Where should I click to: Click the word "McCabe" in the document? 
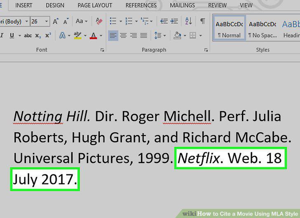(261, 137)
